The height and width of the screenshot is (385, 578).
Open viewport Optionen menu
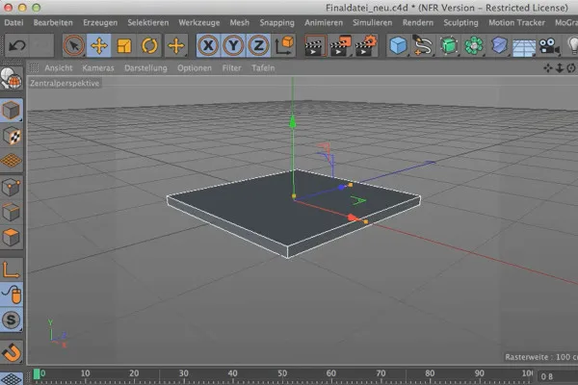195,67
